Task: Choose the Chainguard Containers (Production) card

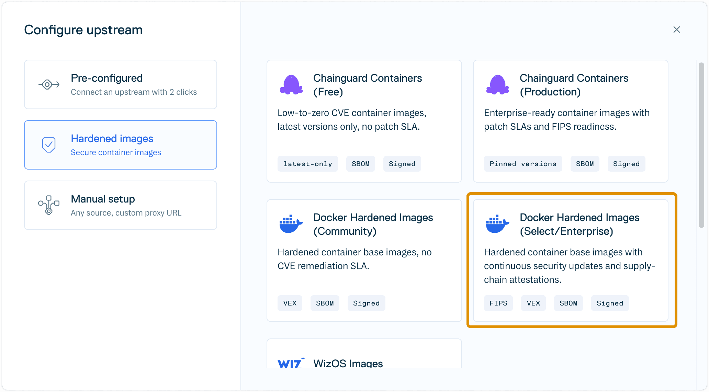Action: (x=571, y=121)
